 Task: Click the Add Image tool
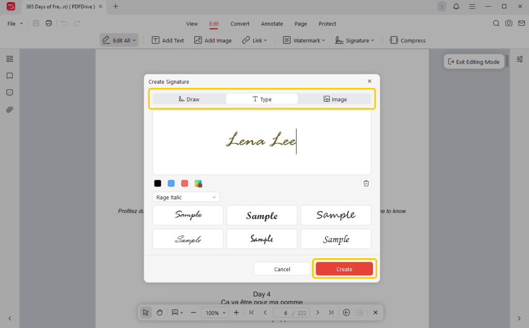pos(213,40)
